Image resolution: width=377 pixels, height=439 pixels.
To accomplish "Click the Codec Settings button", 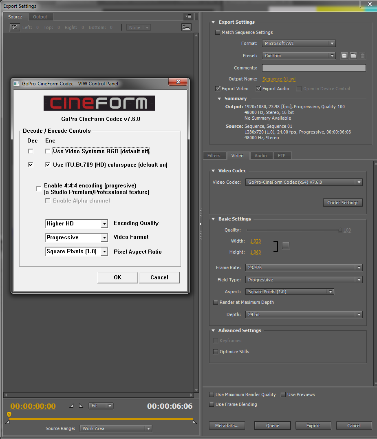I will [343, 203].
